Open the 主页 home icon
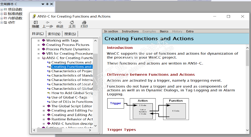The width and height of the screenshot is (251, 137). (x=72, y=22)
